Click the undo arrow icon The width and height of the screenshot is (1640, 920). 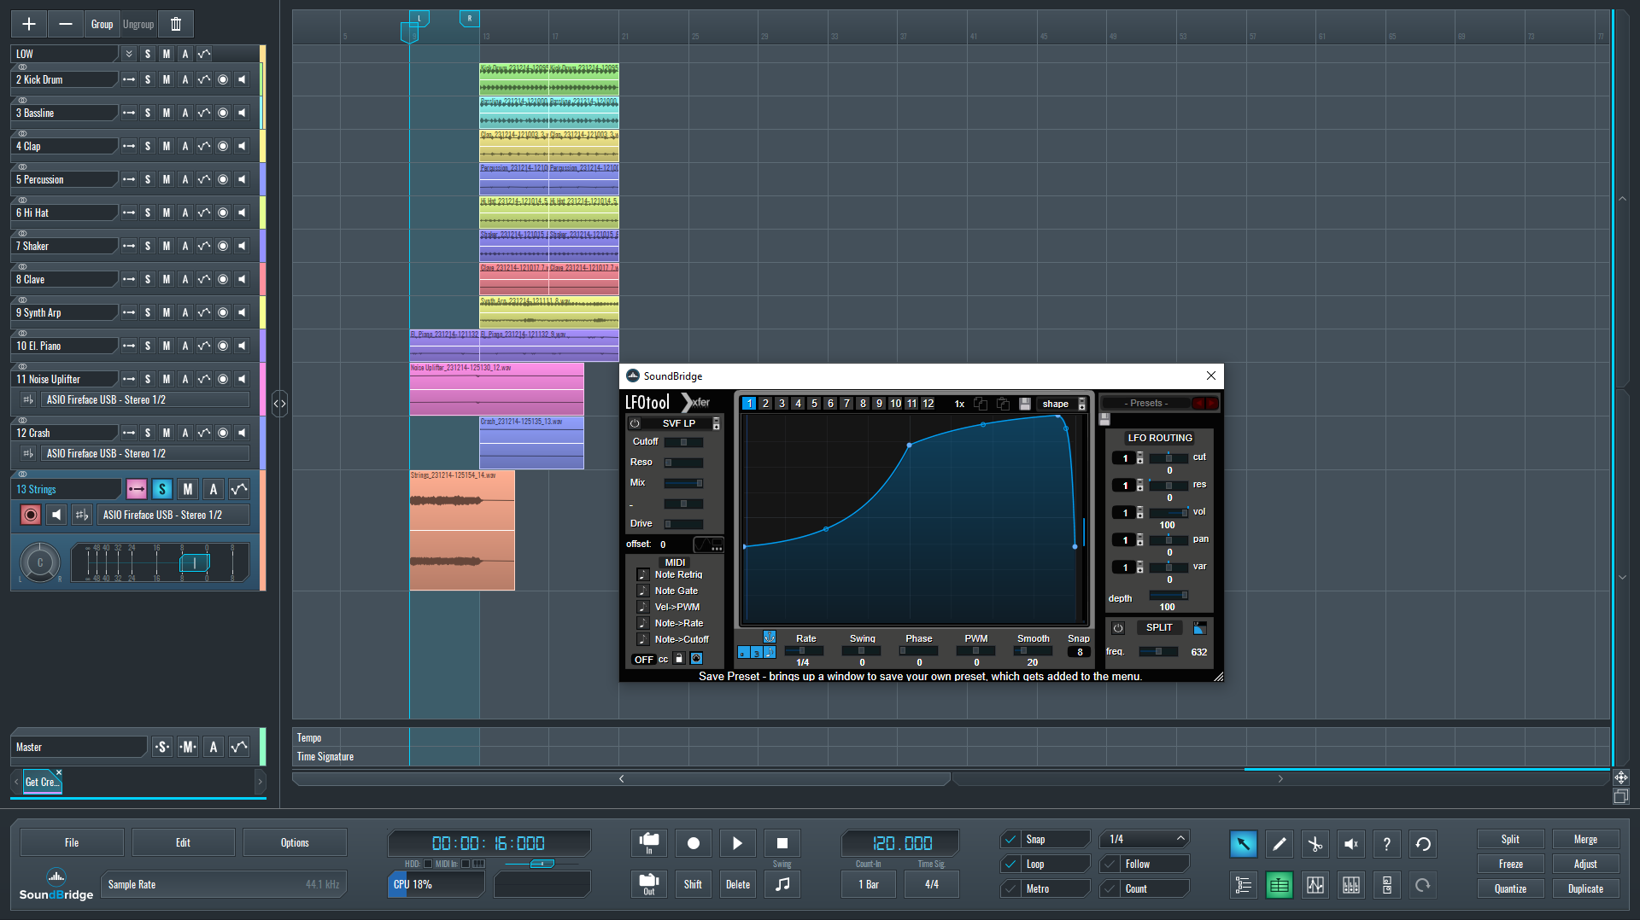pyautogui.click(x=1423, y=844)
